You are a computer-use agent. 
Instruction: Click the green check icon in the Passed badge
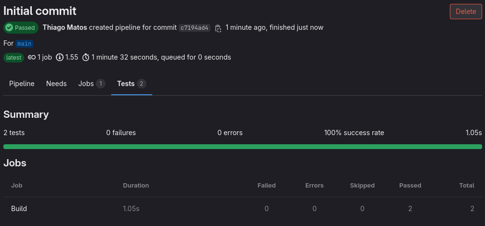point(9,28)
